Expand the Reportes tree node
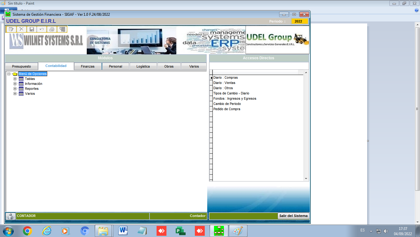Viewport: 420px width, 237px height. (x=15, y=89)
